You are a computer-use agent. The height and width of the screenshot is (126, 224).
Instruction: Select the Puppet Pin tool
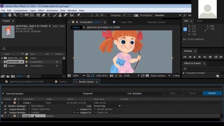(x=78, y=15)
